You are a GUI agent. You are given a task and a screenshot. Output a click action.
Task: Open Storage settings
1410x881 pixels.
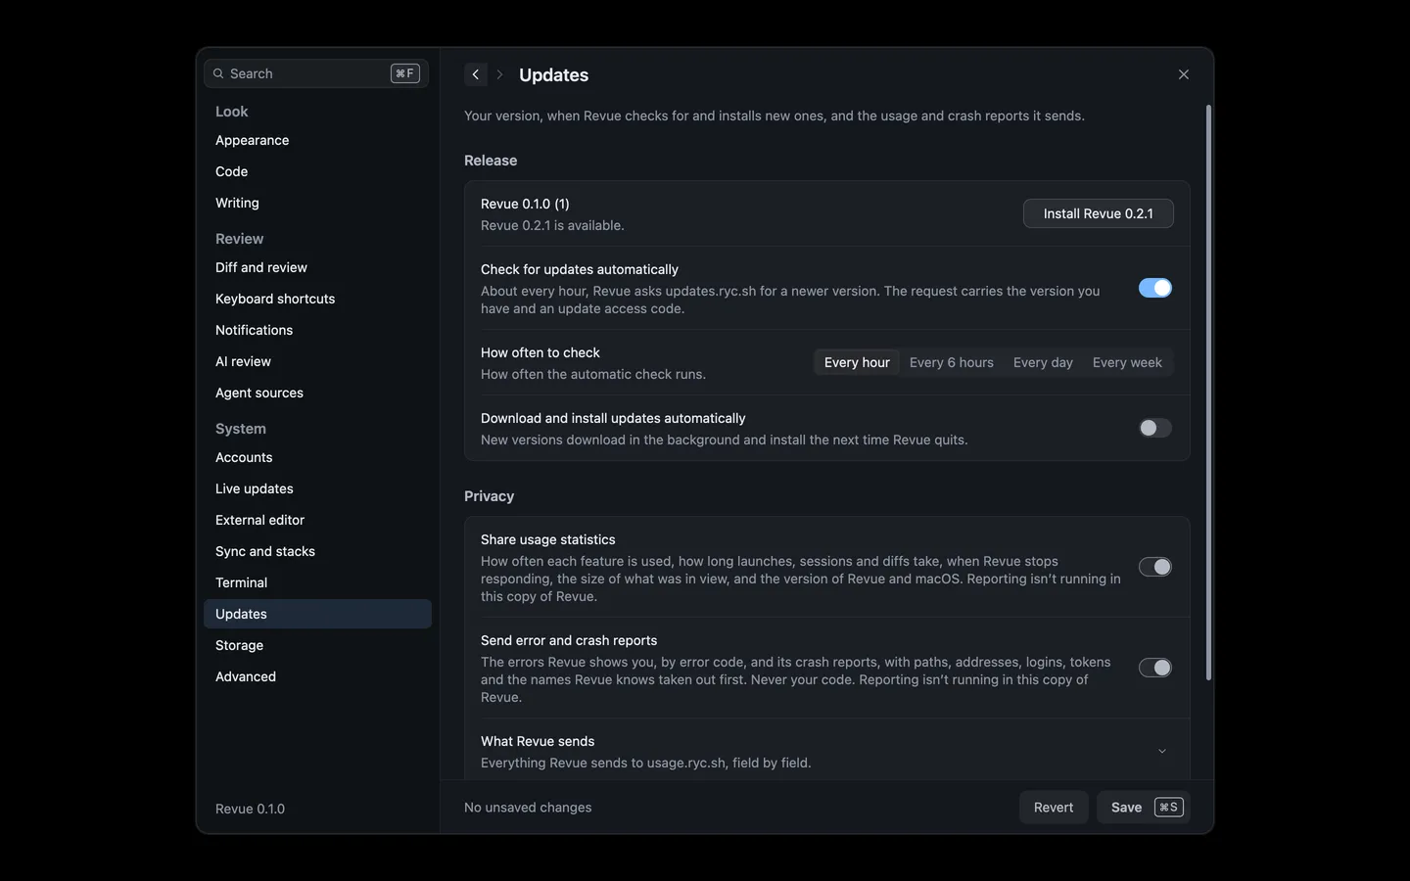[x=317, y=645]
